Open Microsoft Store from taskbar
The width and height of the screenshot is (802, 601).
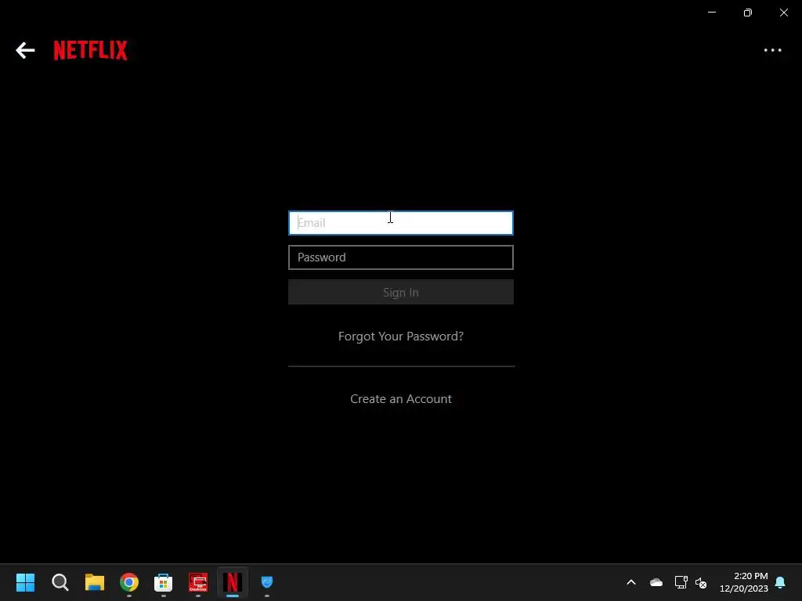click(163, 582)
